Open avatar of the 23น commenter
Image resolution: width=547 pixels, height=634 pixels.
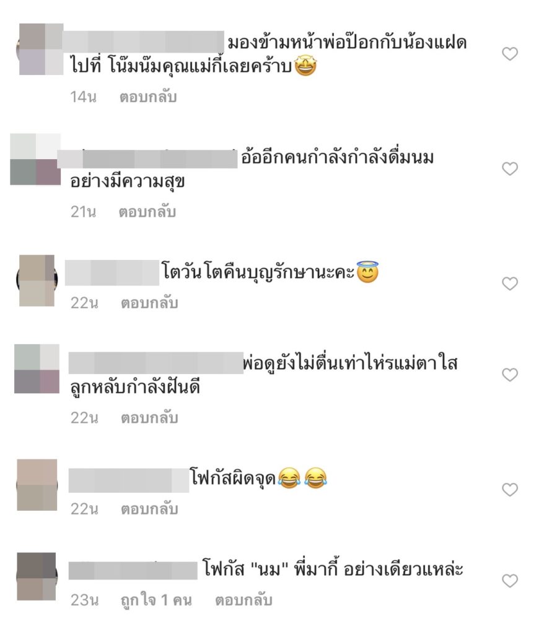37,576
